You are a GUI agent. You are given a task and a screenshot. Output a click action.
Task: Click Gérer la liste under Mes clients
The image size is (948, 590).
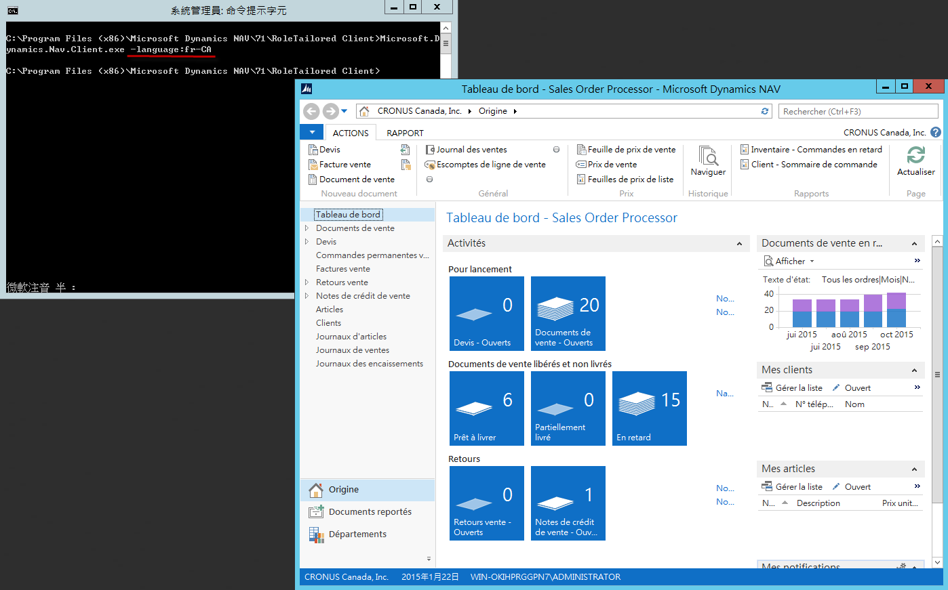point(792,388)
